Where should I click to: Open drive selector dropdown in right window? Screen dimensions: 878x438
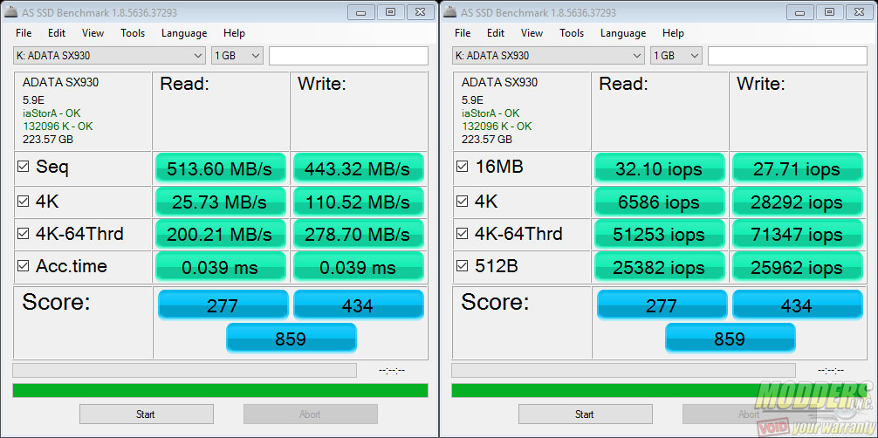click(548, 56)
